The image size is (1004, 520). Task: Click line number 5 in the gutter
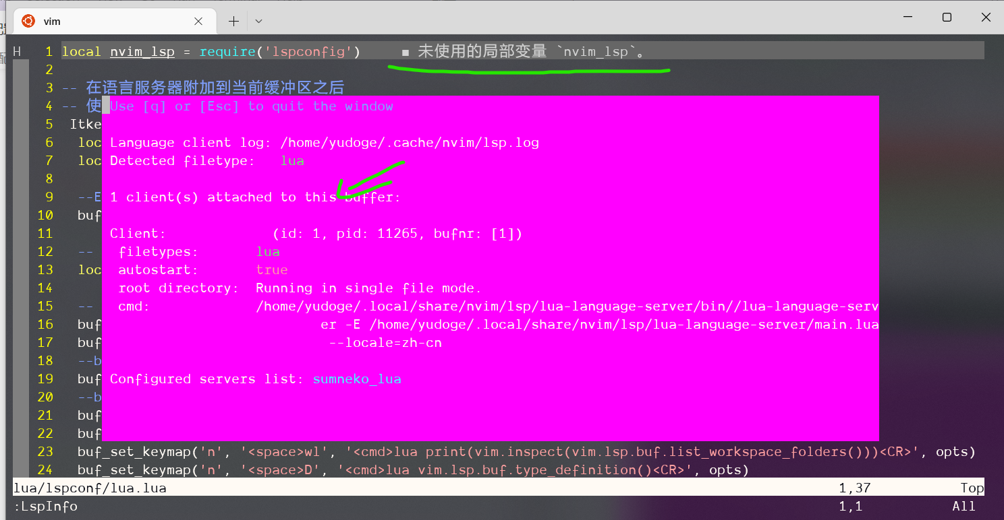[x=49, y=125]
